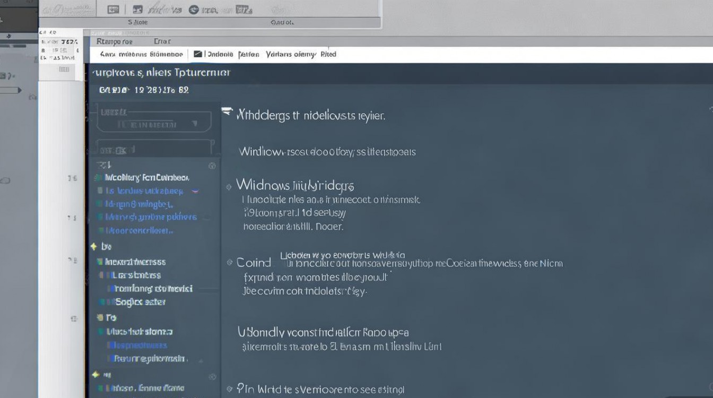Click the round arrow icon in top toolbar

coord(194,9)
